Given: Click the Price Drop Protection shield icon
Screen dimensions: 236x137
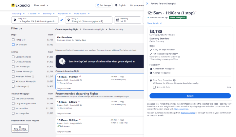Looking at the screenshot, I should click(x=151, y=80).
